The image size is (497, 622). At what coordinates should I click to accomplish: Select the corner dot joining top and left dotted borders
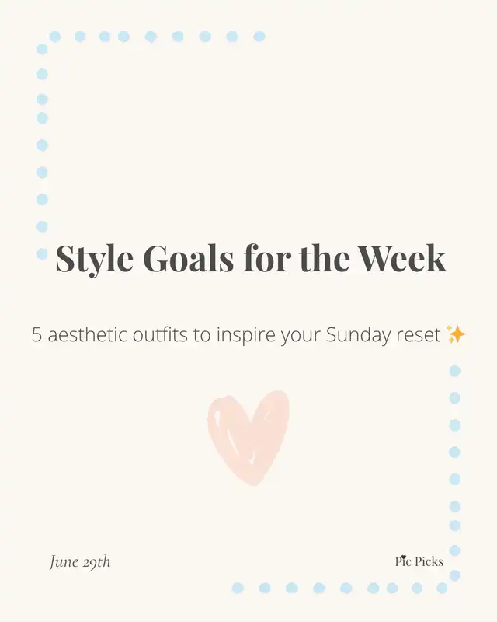[42, 49]
